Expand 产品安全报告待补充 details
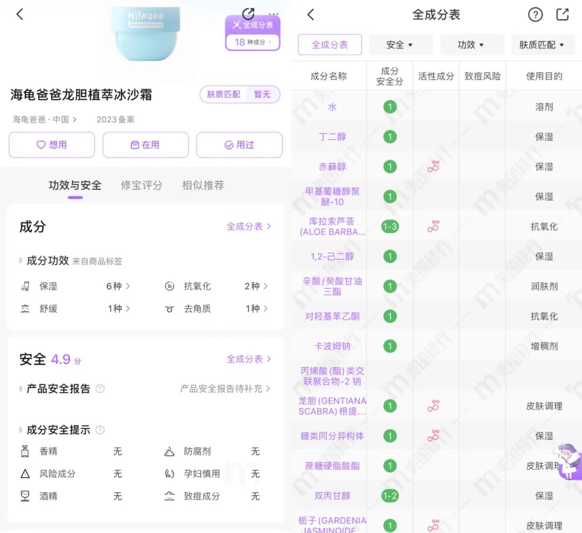The height and width of the screenshot is (533, 582). 225,389
